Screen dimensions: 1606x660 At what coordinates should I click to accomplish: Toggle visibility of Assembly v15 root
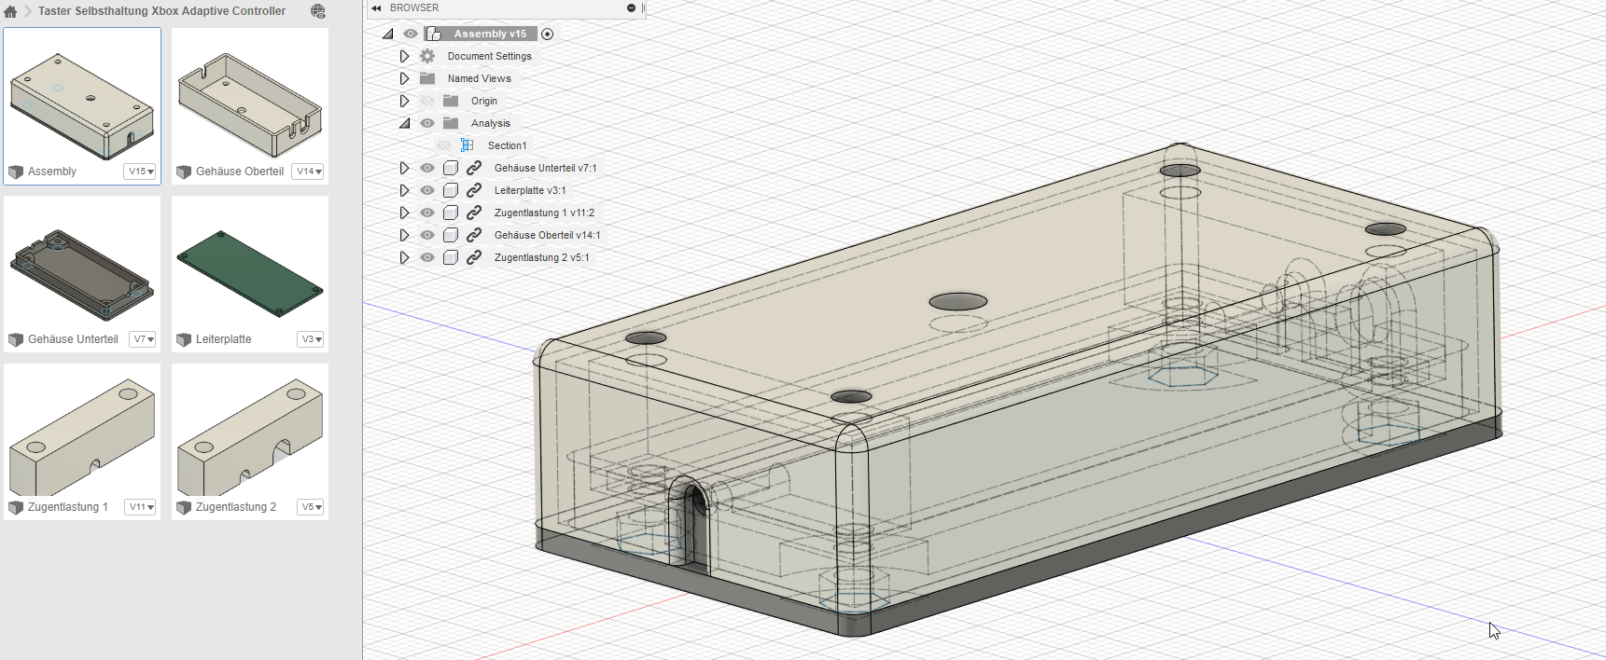411,34
